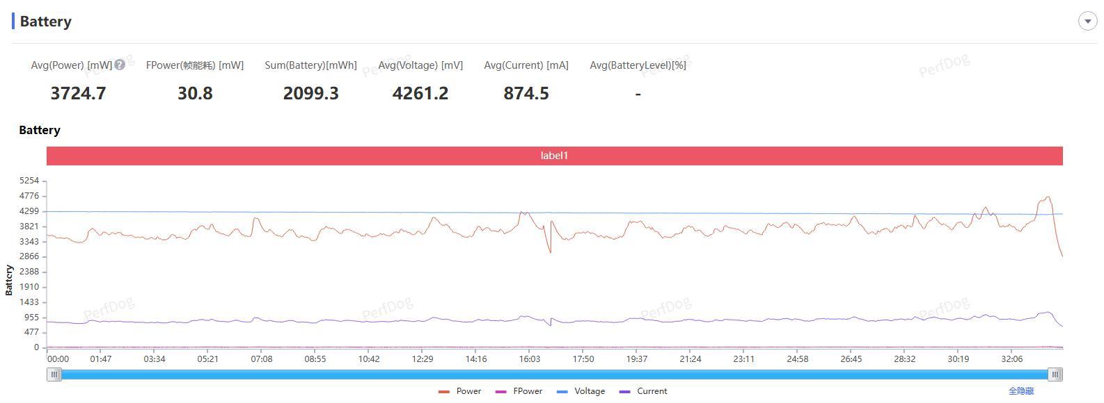
Task: Grab the right handle of the time range slider
Action: [x=1055, y=375]
